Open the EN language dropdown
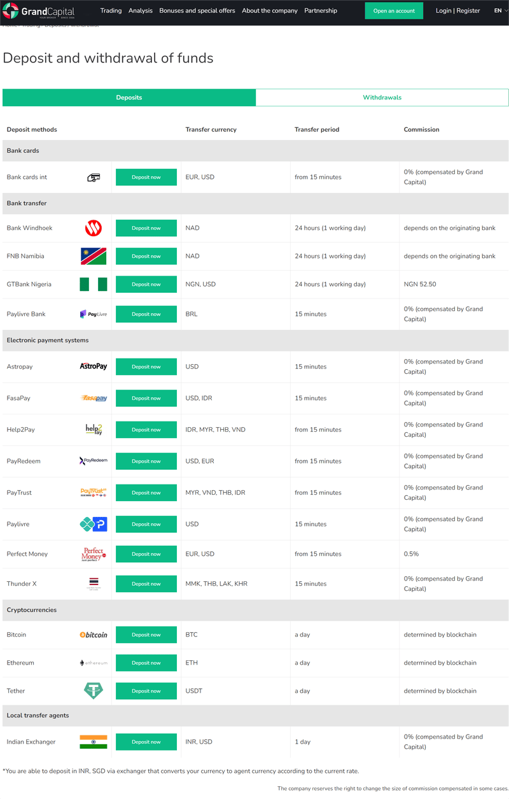 (501, 11)
